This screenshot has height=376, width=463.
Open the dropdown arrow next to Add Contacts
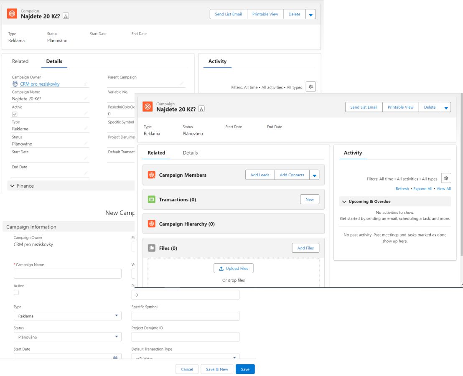click(x=314, y=175)
